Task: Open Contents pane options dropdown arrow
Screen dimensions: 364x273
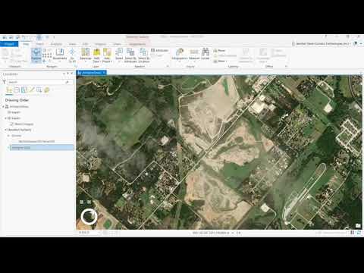Action: click(64, 74)
